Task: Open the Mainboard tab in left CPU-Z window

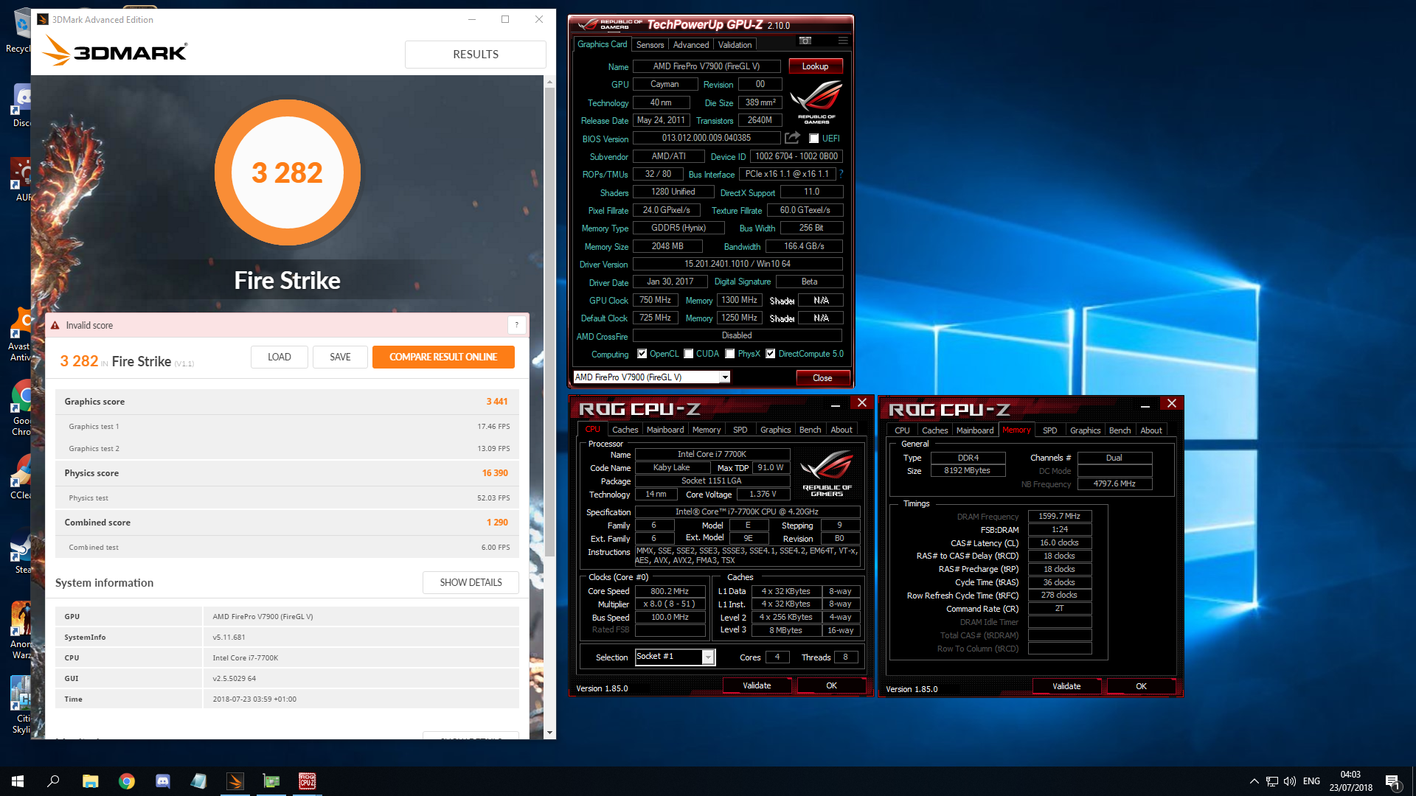Action: click(665, 430)
